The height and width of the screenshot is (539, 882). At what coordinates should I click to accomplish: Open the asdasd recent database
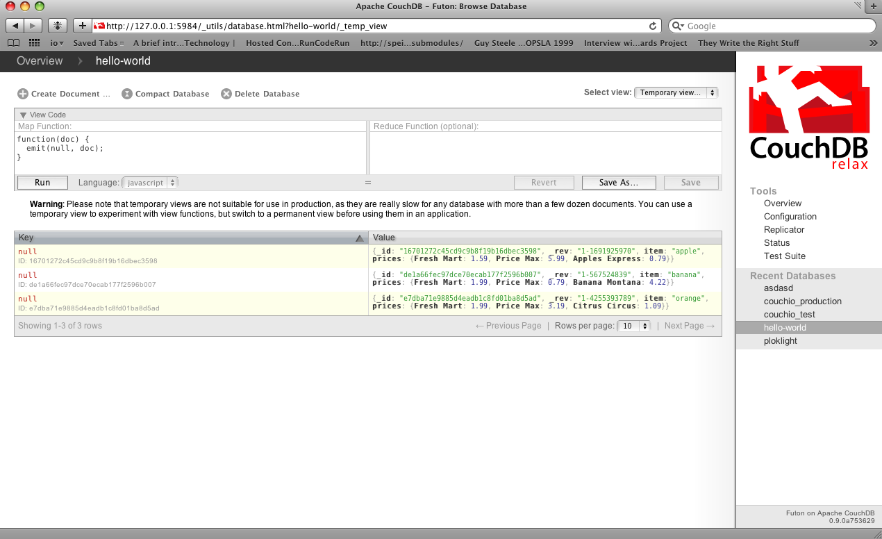pos(779,288)
